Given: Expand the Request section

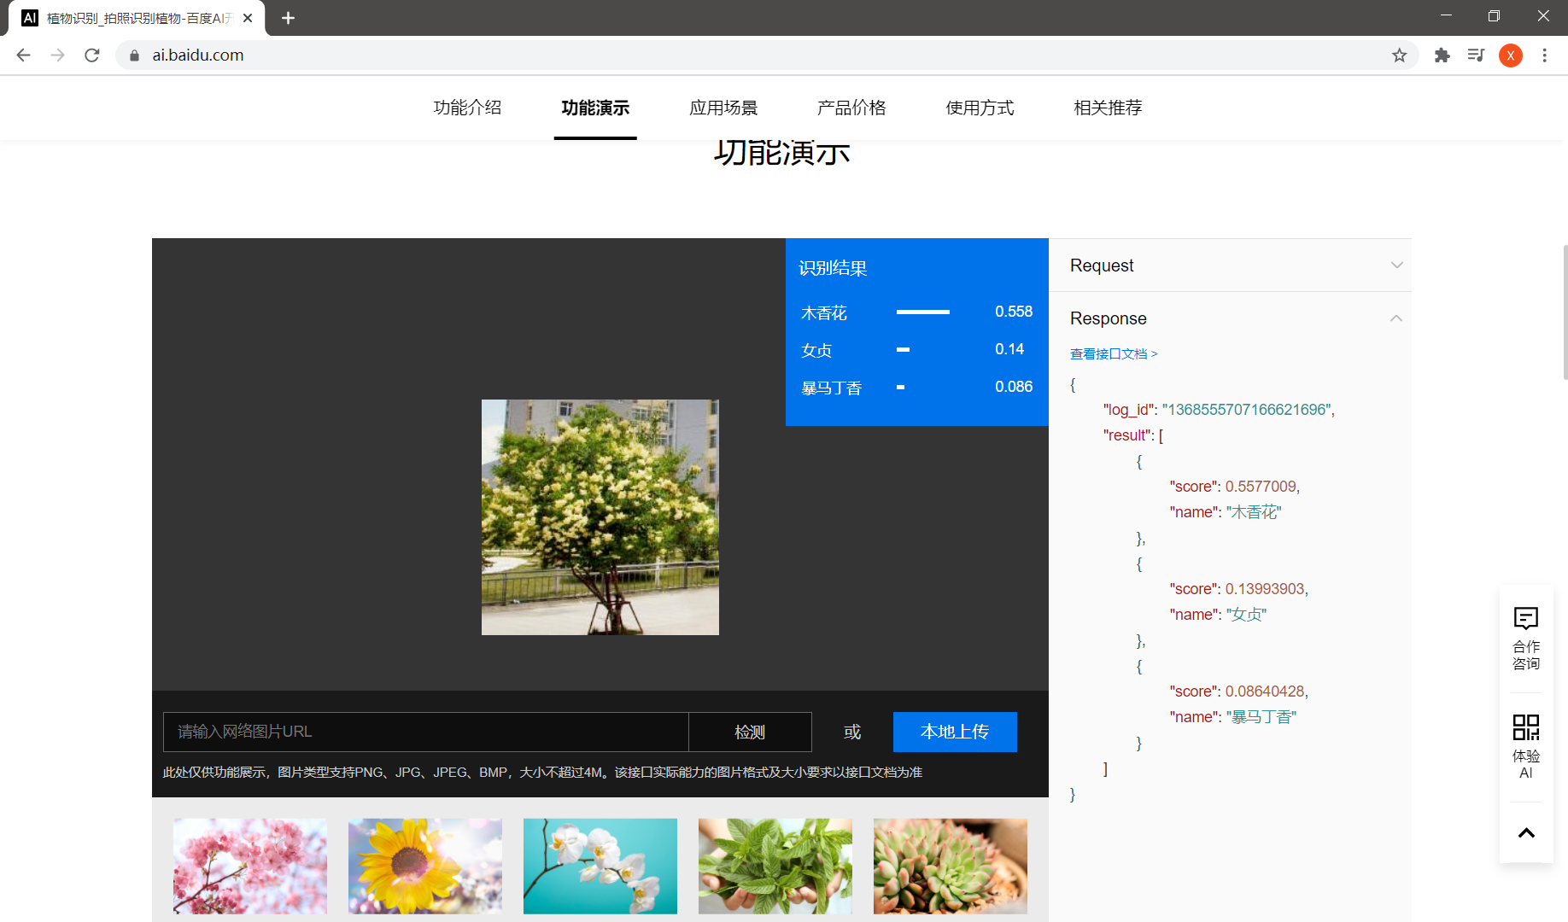Looking at the screenshot, I should tap(1230, 266).
